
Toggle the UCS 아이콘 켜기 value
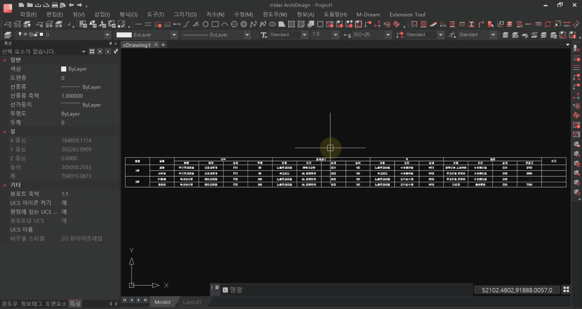point(64,203)
